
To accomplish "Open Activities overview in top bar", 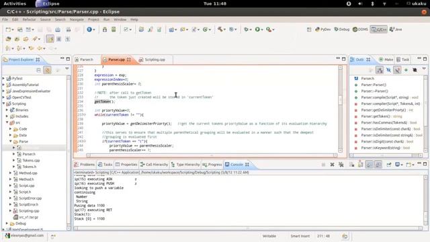I will click(15, 3).
